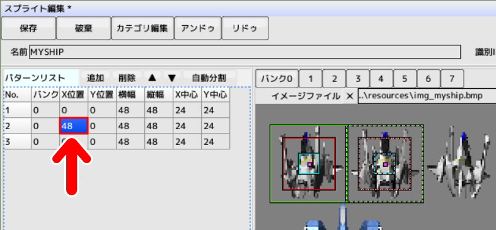Switch to bank tab 6
Screen dimensions: 496x230
(429, 79)
